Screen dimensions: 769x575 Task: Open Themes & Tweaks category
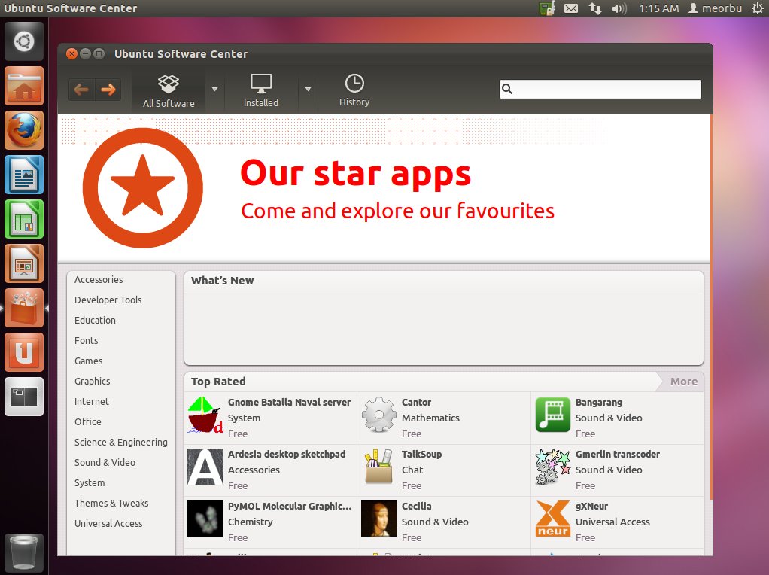[111, 504]
